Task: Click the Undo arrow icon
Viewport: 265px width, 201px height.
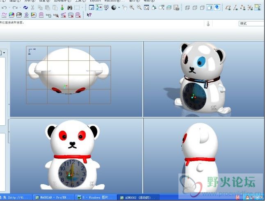Action: pos(4,8)
